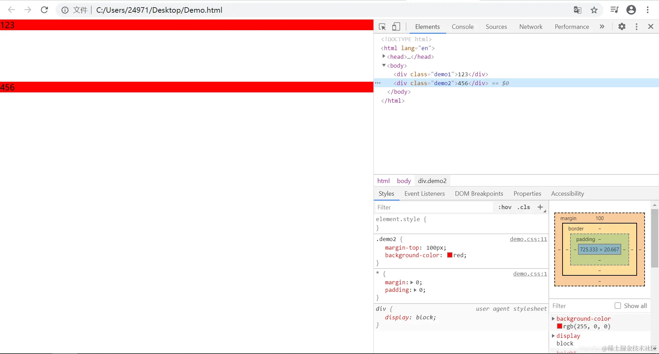Image resolution: width=659 pixels, height=354 pixels.
Task: Go back to the previous page
Action: click(11, 10)
